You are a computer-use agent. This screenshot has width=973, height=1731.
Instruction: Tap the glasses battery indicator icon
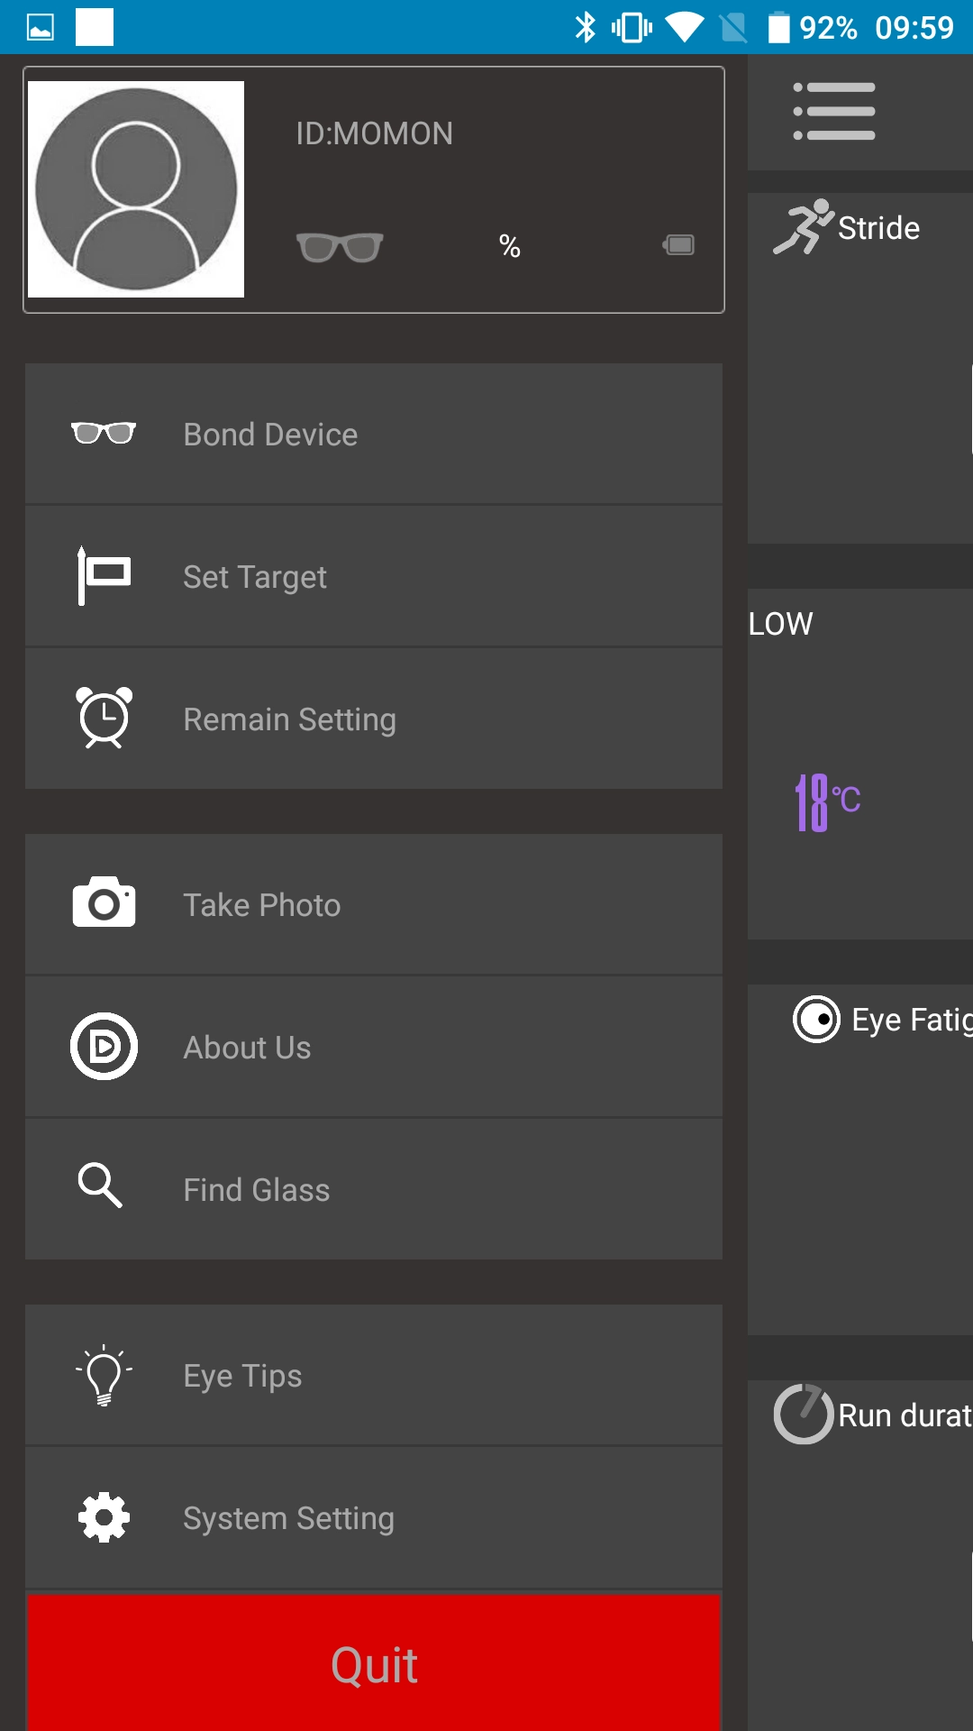click(678, 245)
